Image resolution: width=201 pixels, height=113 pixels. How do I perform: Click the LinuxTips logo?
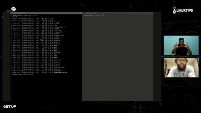[x=183, y=10]
